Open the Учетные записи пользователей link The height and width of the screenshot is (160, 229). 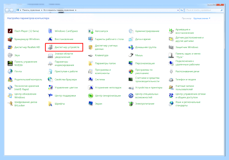(185, 88)
